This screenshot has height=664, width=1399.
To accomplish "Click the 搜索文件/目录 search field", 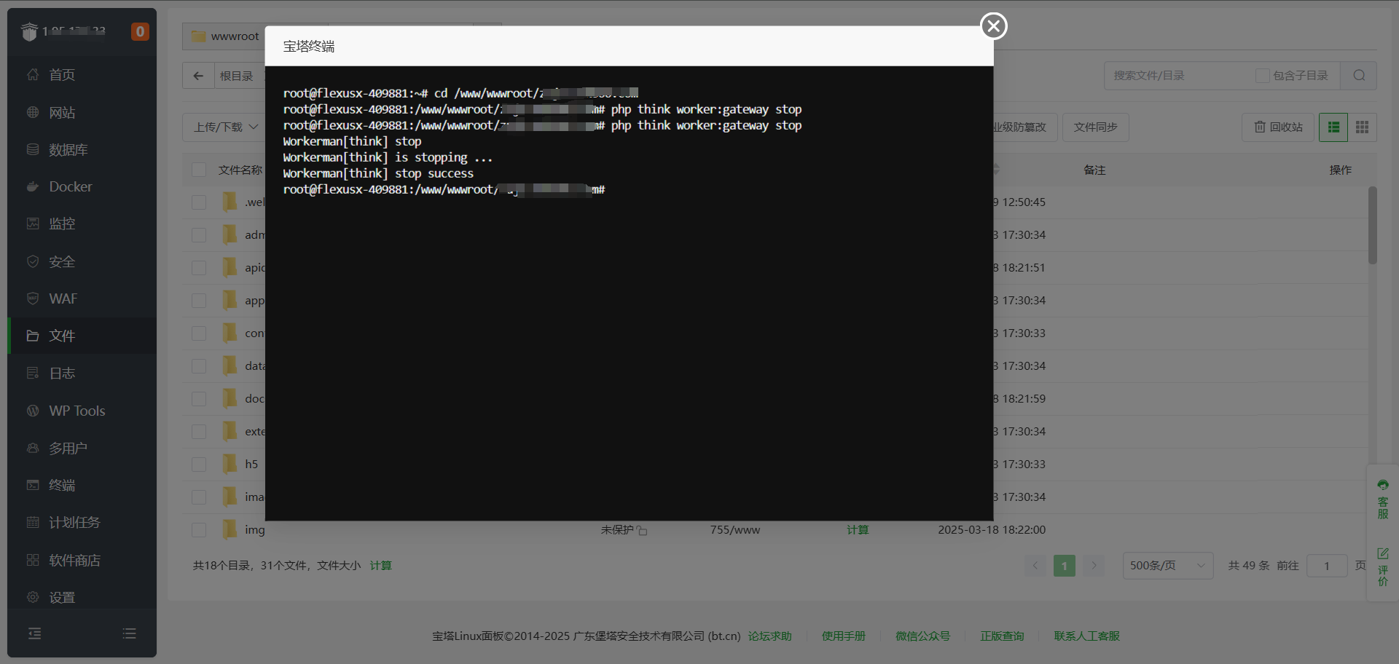I will [1177, 76].
